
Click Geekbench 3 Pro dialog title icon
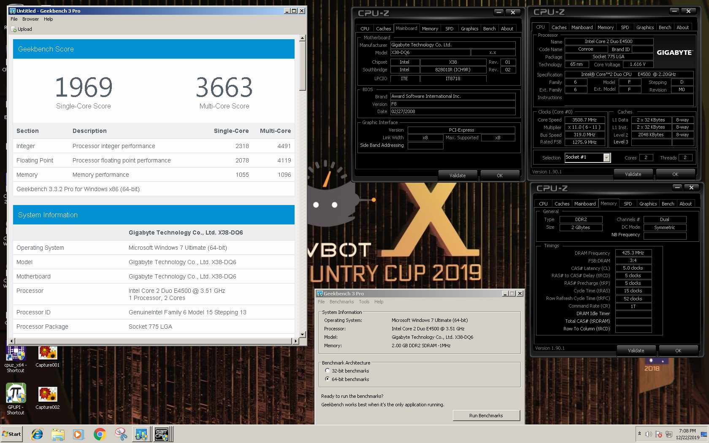[x=319, y=294]
